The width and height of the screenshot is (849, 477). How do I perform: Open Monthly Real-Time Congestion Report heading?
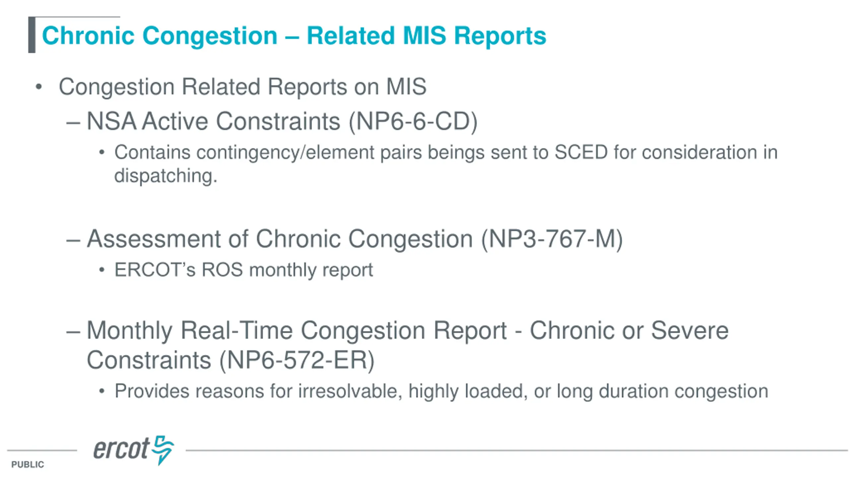coord(407,345)
